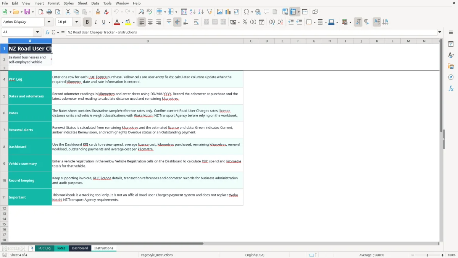Toggle Left-to-Right text direction
Screen dimensions: 458x258
(358, 22)
